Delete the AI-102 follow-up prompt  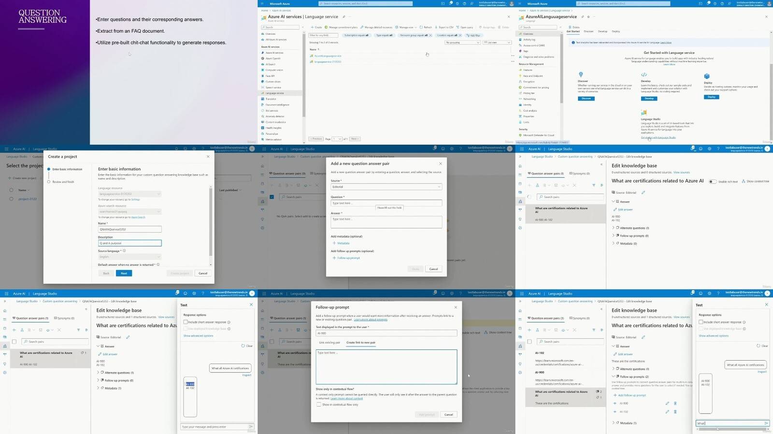click(x=675, y=412)
